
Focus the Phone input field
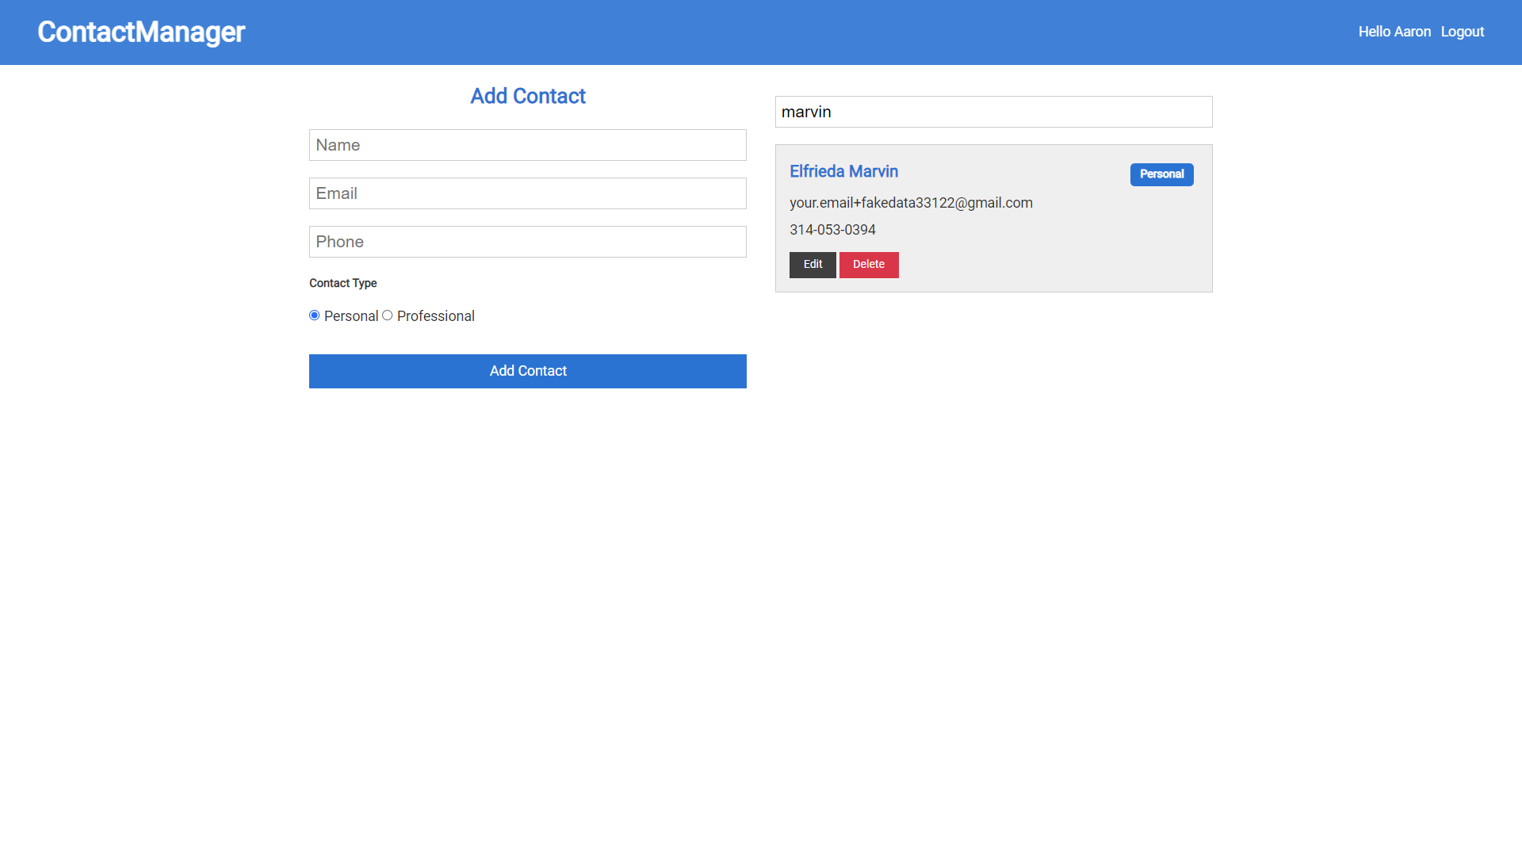(527, 242)
